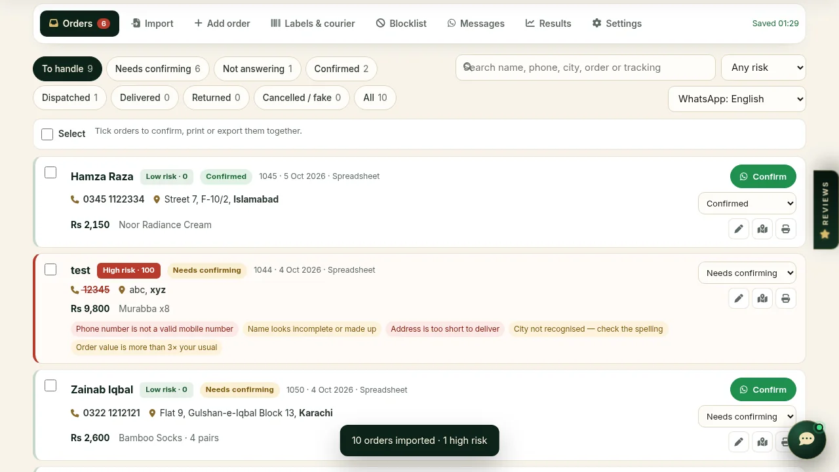Open the Any risk filter dropdown

click(x=764, y=68)
